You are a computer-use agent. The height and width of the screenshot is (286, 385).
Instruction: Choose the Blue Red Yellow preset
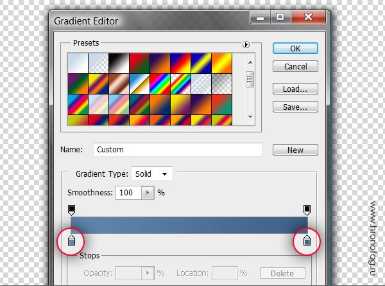click(180, 63)
